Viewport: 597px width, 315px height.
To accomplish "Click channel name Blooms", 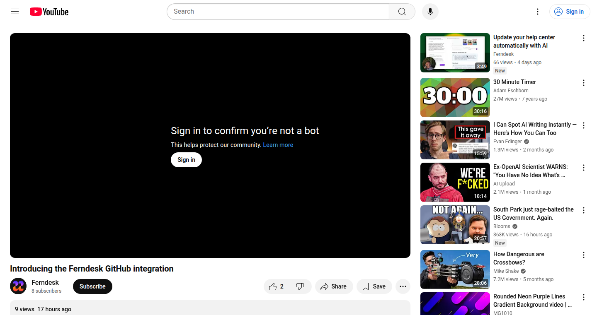I will pyautogui.click(x=502, y=226).
